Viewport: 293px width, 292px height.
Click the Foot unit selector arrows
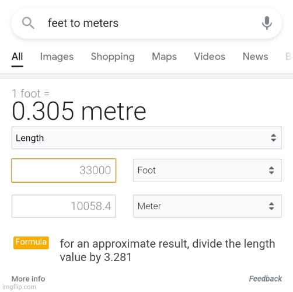coord(271,171)
